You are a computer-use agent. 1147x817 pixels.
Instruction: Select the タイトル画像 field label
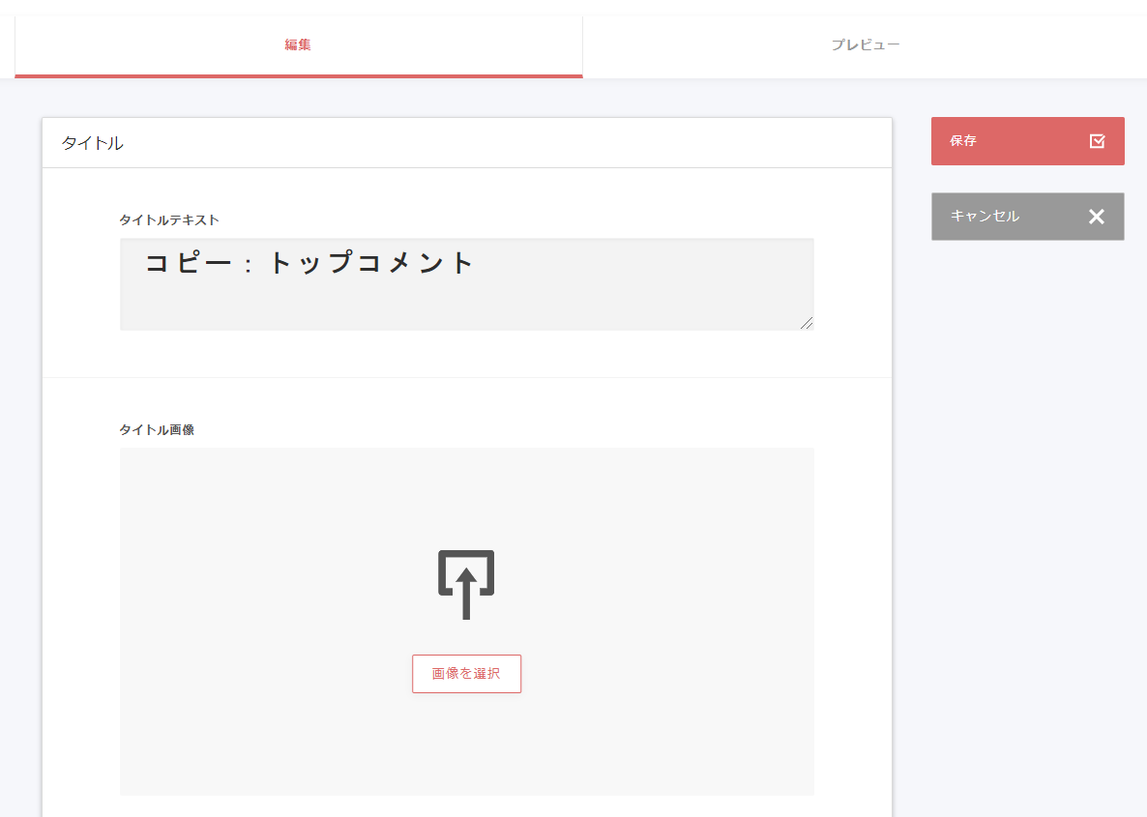[x=157, y=430]
